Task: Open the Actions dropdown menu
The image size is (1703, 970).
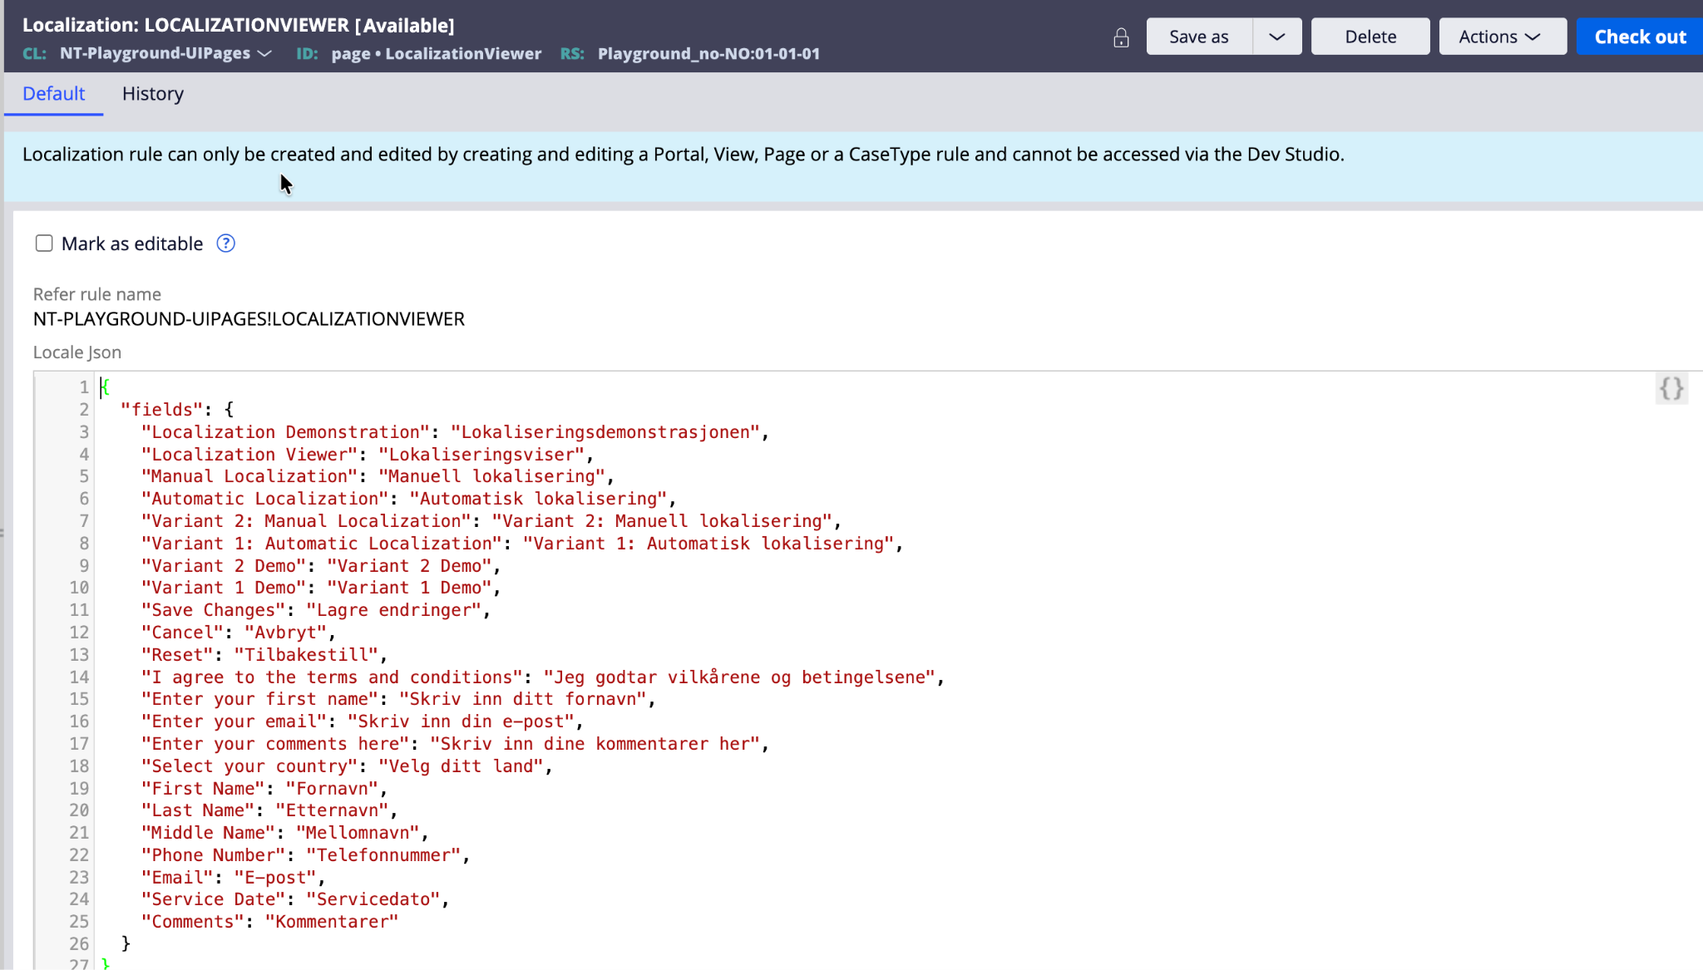Action: click(1502, 37)
